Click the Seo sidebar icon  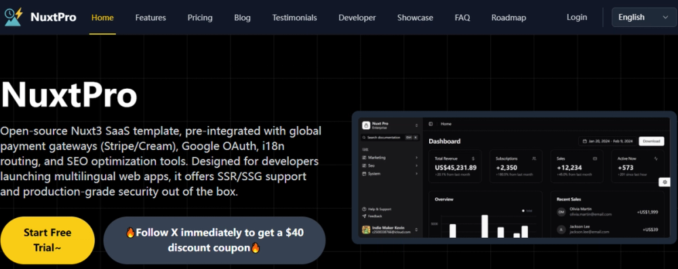tap(364, 165)
